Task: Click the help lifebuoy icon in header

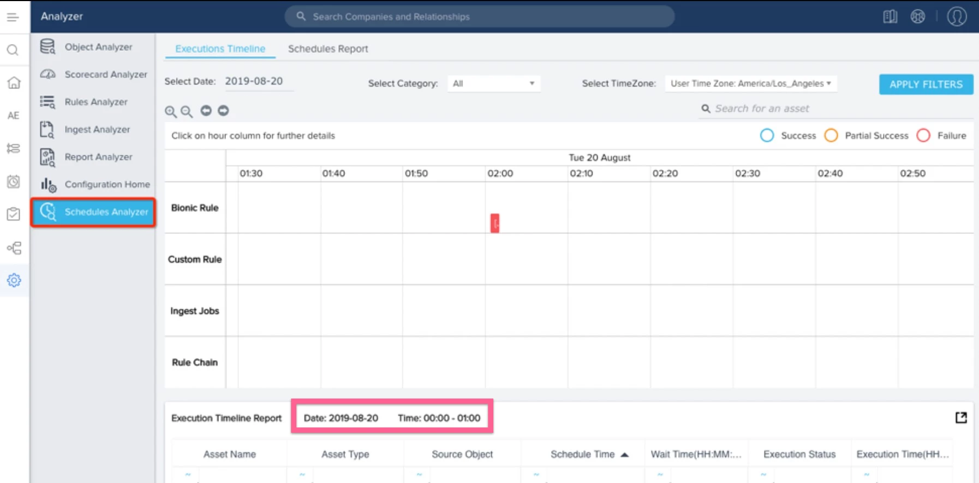Action: (918, 17)
